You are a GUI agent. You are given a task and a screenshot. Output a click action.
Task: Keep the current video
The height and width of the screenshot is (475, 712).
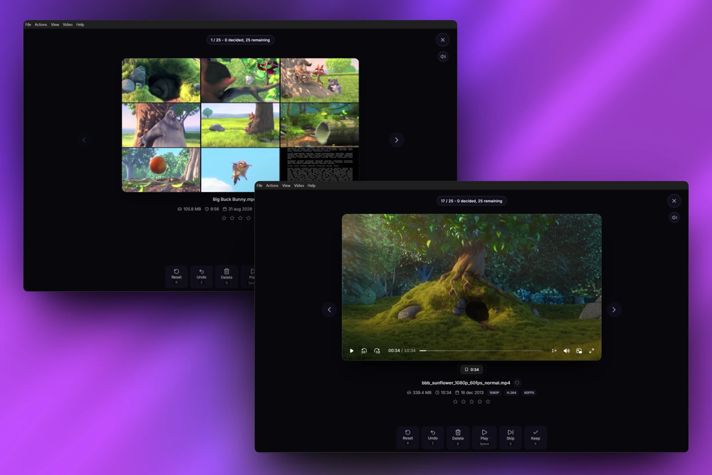(x=535, y=437)
